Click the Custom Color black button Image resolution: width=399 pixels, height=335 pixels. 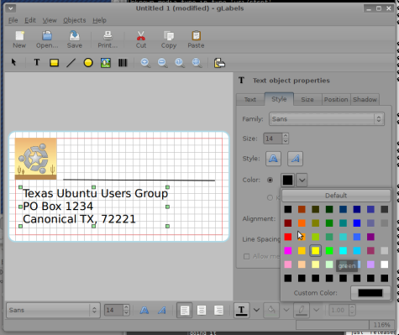click(370, 293)
